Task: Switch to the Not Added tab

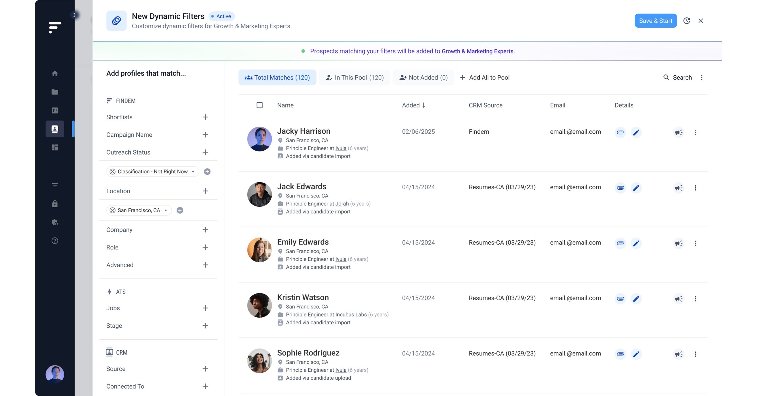Action: click(423, 77)
